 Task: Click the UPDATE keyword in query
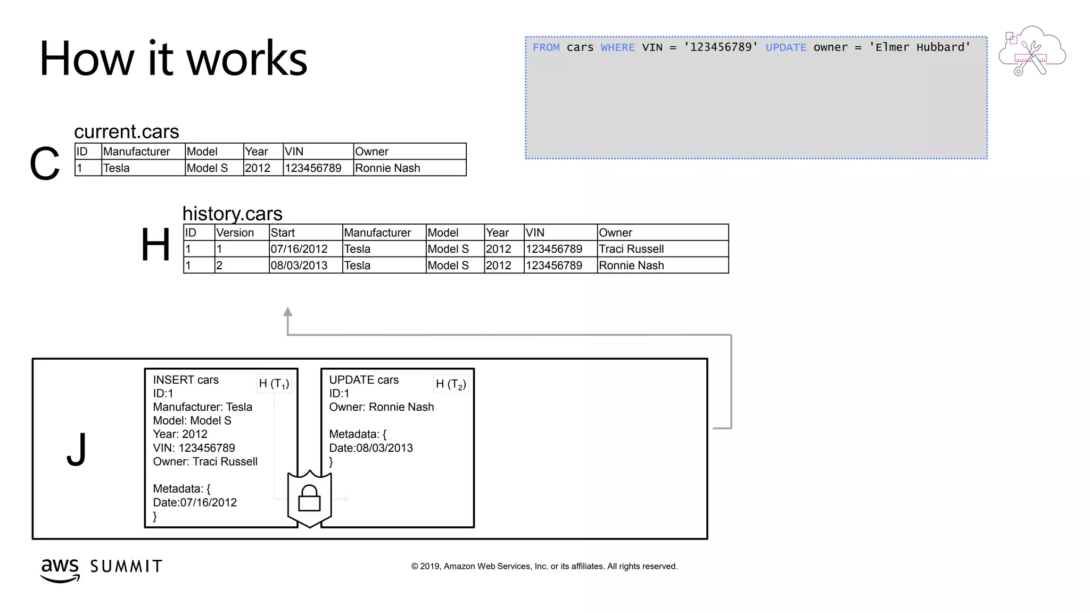[x=786, y=47]
